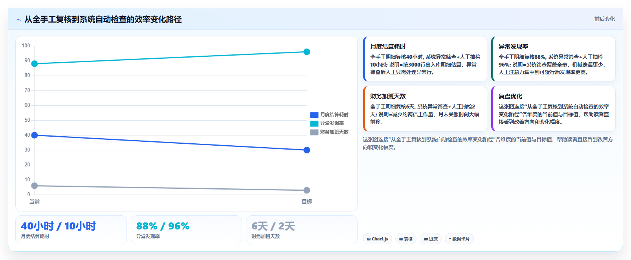Click the 月度结算耗时 data point at 目标
631x260 pixels.
click(307, 150)
